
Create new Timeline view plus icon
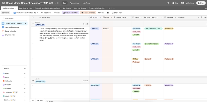coord(25,92)
